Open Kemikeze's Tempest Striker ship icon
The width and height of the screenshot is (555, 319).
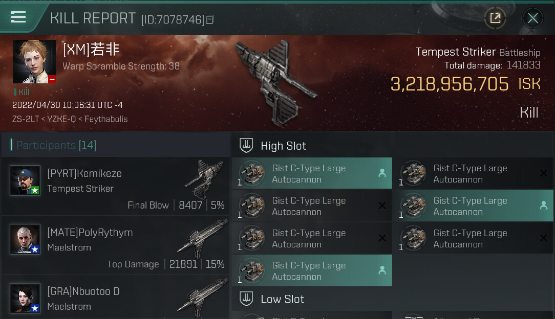point(204,179)
